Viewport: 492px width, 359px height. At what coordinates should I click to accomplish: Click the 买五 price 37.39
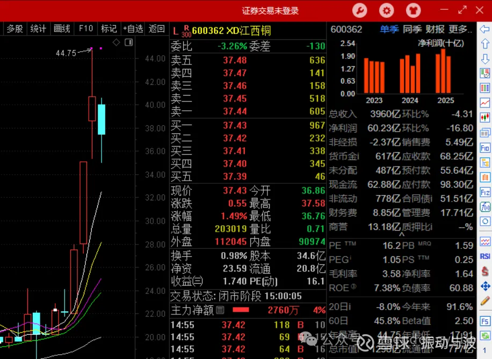(235, 176)
